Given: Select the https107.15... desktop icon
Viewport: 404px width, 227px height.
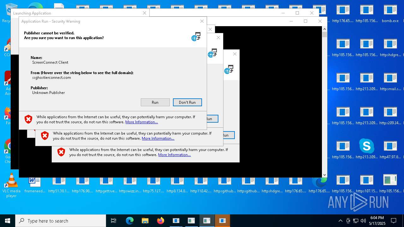Looking at the screenshot, I should pyautogui.click(x=366, y=184).
